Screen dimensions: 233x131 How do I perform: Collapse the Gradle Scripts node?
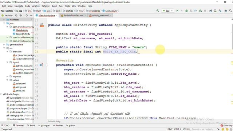[1, 94]
